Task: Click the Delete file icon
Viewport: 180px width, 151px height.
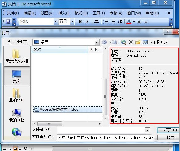Action: (x=130, y=42)
